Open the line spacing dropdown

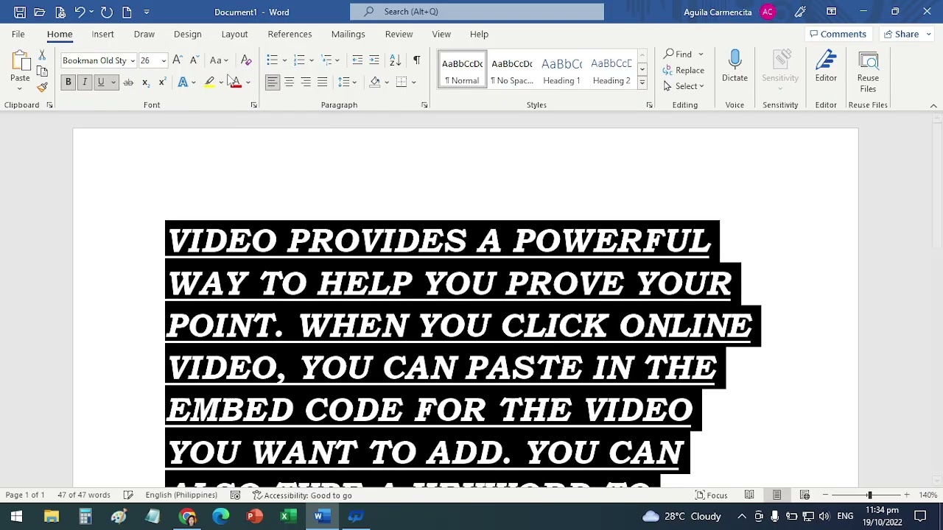click(346, 82)
